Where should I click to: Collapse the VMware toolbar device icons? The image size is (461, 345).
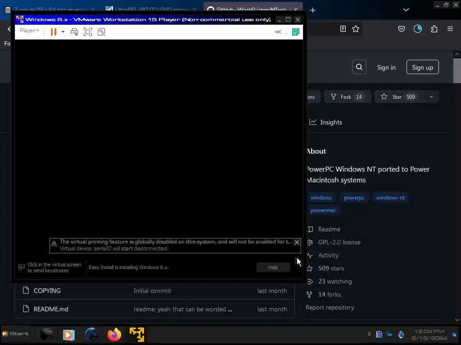point(278,32)
